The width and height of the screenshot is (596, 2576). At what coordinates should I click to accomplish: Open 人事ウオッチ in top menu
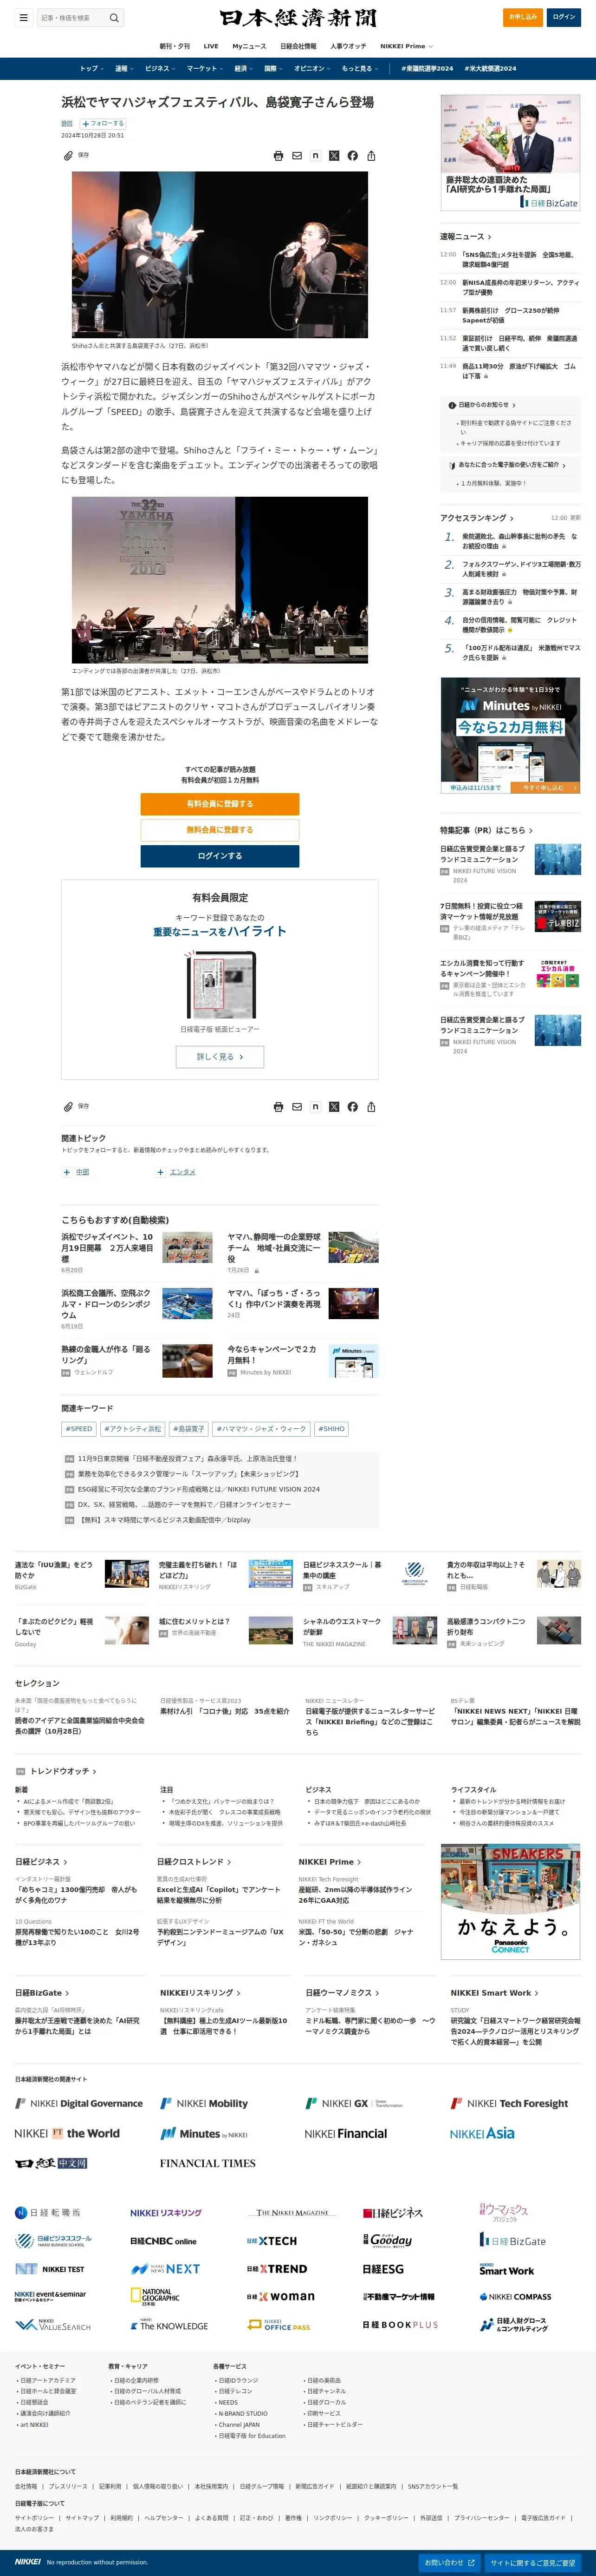coord(349,46)
